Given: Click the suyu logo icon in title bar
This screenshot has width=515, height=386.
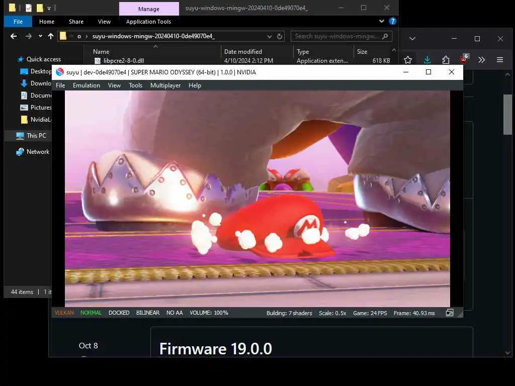Looking at the screenshot, I should click(60, 72).
